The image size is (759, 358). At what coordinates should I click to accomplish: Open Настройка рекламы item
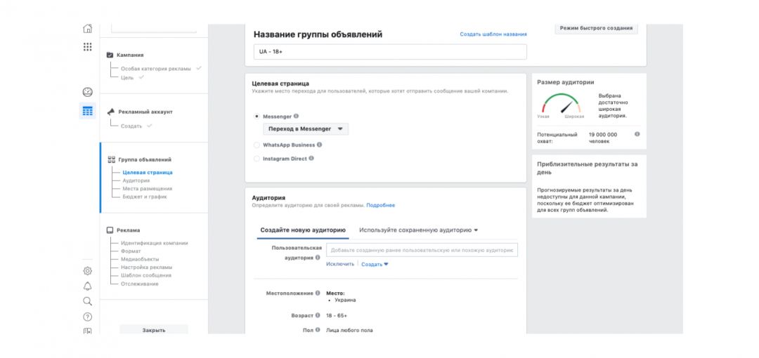coord(147,267)
